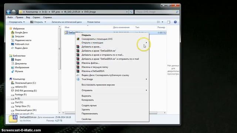Open the Упорядочить dropdown

[x=17, y=22]
